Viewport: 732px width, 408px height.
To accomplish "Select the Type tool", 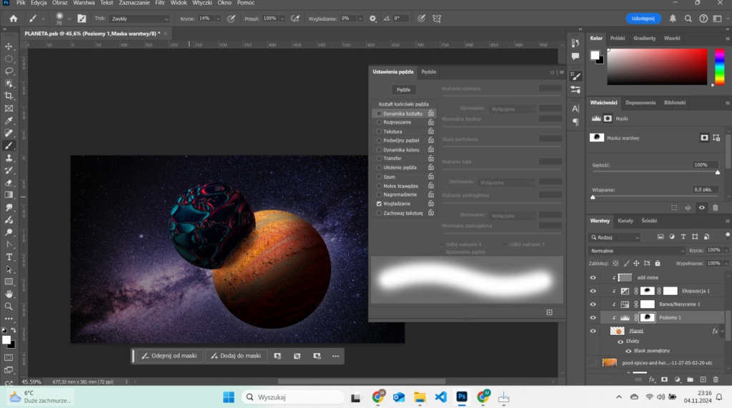I will point(9,257).
